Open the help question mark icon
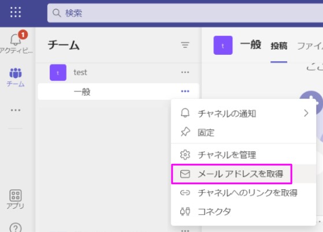The width and height of the screenshot is (323, 232). (16, 228)
